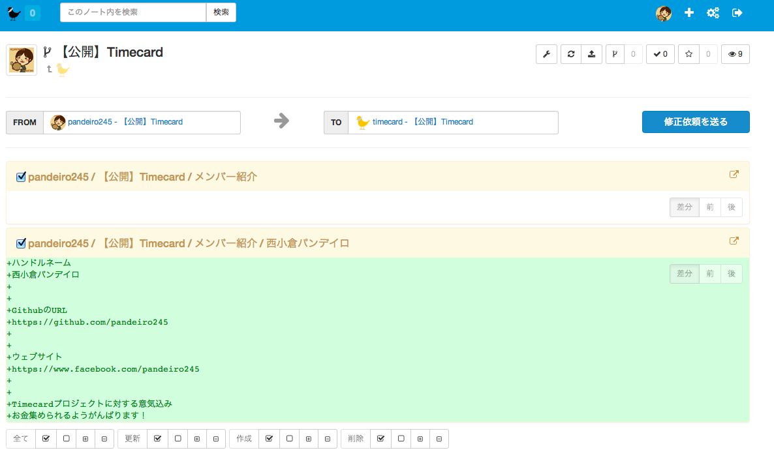Open 西小倉パンデイロ page in external window icon
The image size is (774, 461).
734,241
